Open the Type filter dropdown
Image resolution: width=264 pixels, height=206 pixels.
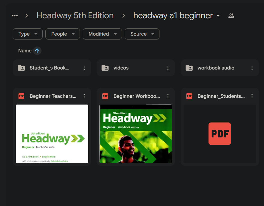28,34
